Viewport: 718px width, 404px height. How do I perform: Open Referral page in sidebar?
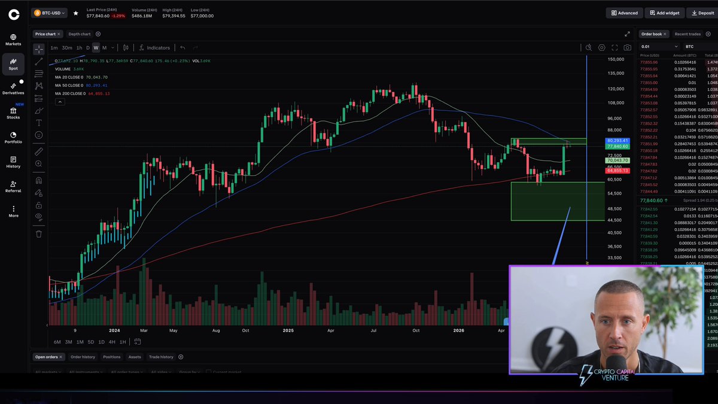pos(13,187)
